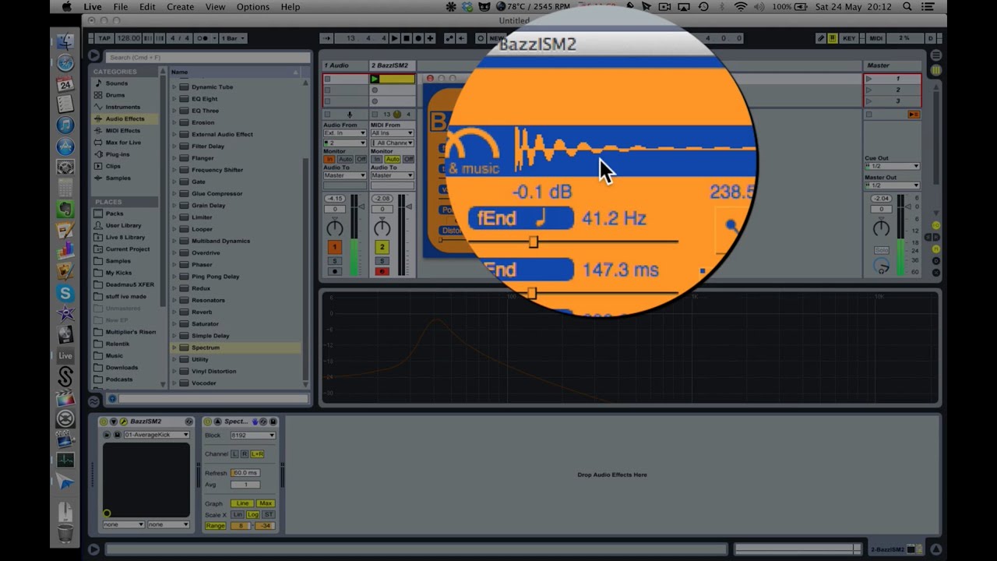
Task: Expand the Glue Compressor folder
Action: coord(174,193)
